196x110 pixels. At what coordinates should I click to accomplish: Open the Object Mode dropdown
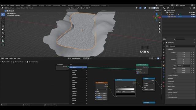pyautogui.click(x=10, y=8)
